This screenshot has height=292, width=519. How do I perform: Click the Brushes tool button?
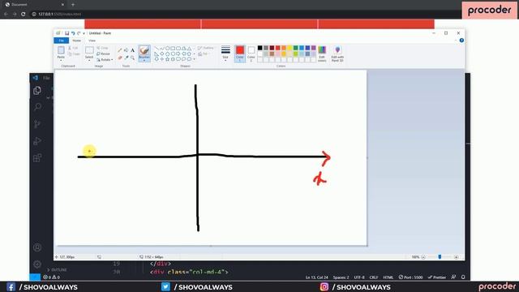click(x=144, y=54)
